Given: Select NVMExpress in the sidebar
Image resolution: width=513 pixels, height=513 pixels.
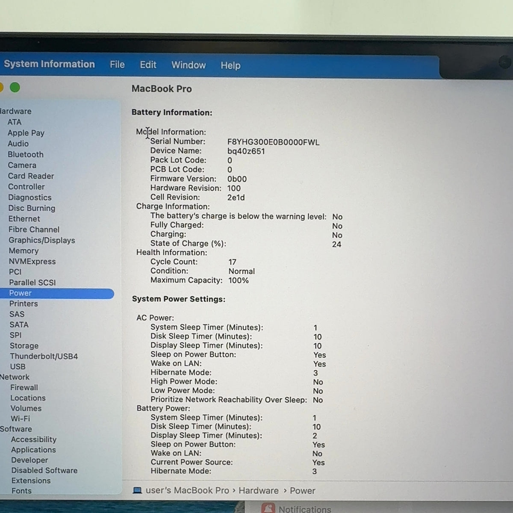Looking at the screenshot, I should [32, 261].
